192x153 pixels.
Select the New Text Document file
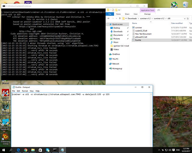(x=143, y=34)
